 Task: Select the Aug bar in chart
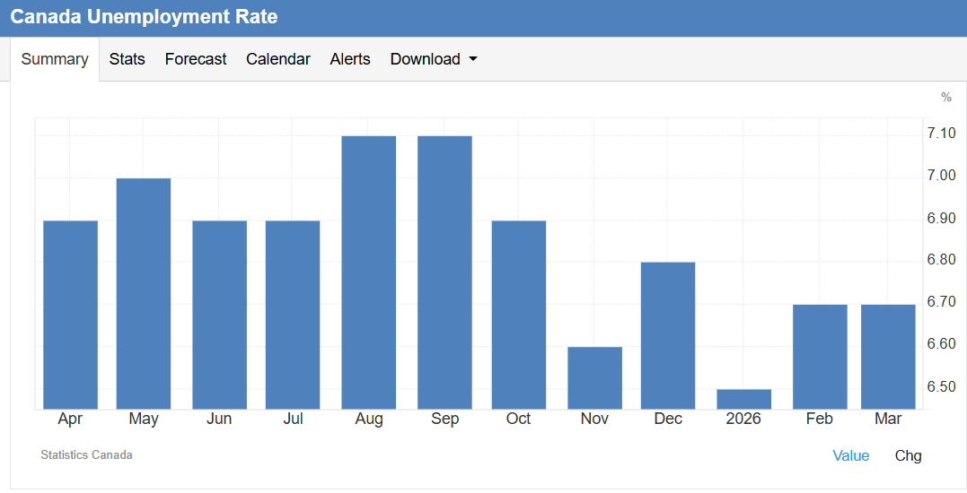pos(369,272)
